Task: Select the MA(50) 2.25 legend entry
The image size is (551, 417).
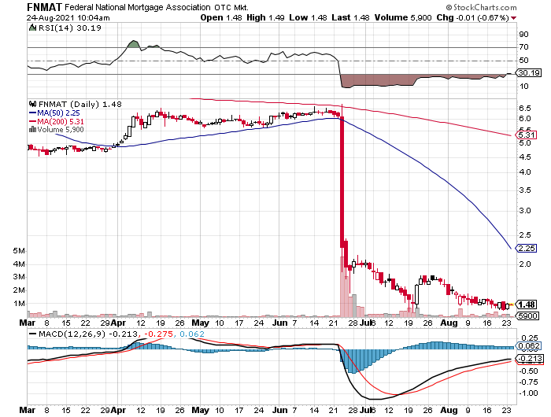Action: [x=55, y=113]
